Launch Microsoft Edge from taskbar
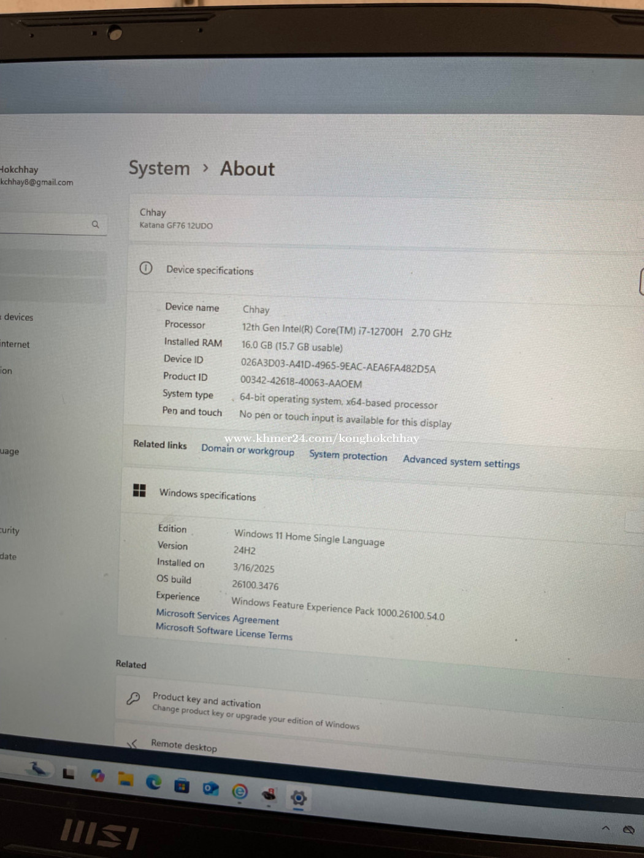Viewport: 644px width, 858px height. pyautogui.click(x=153, y=781)
